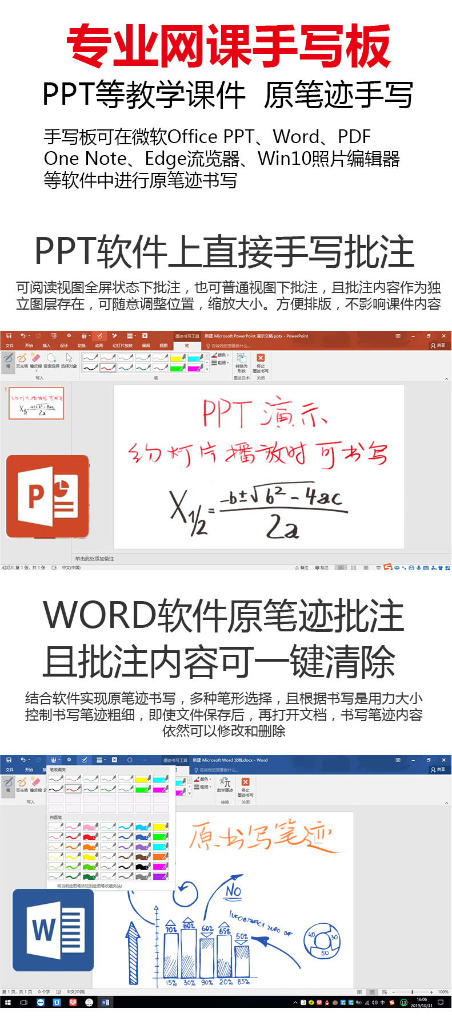Select the Eraser tool in PowerPoint ribbon
452x1016 pixels.
(x=36, y=360)
